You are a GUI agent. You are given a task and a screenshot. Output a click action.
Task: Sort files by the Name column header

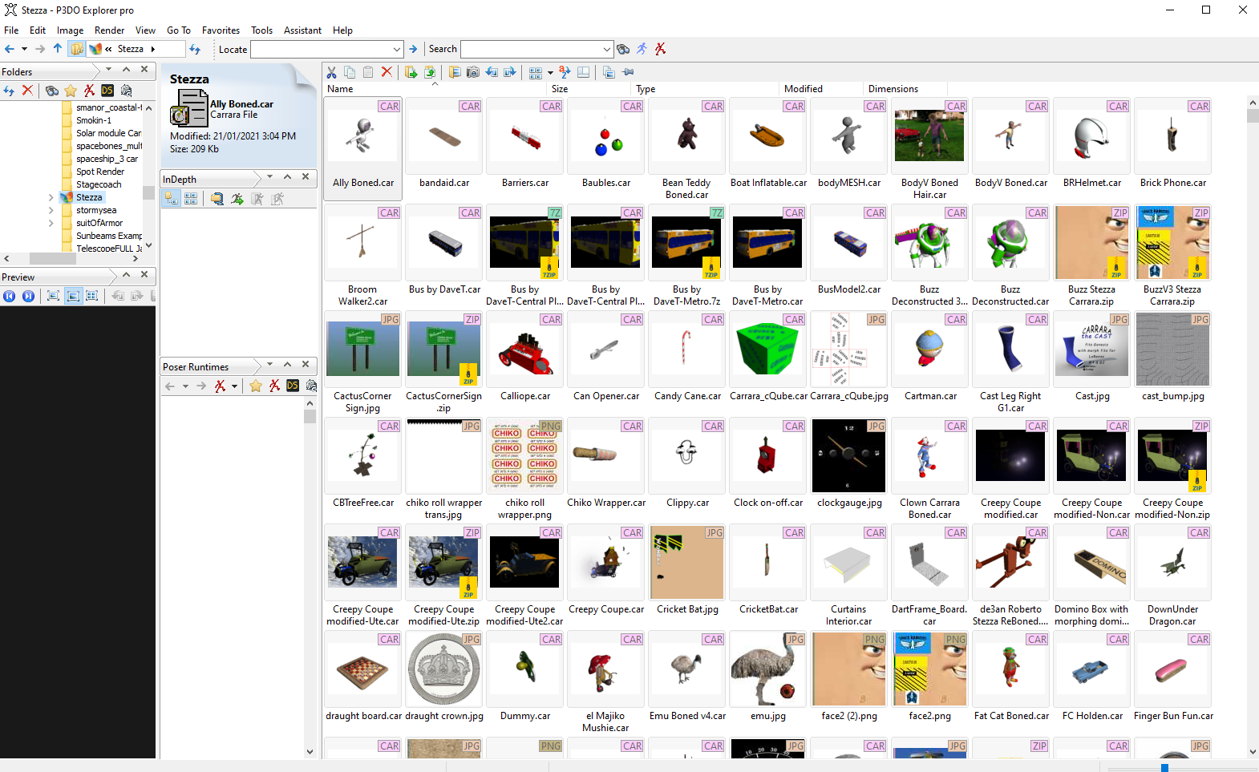pos(435,89)
